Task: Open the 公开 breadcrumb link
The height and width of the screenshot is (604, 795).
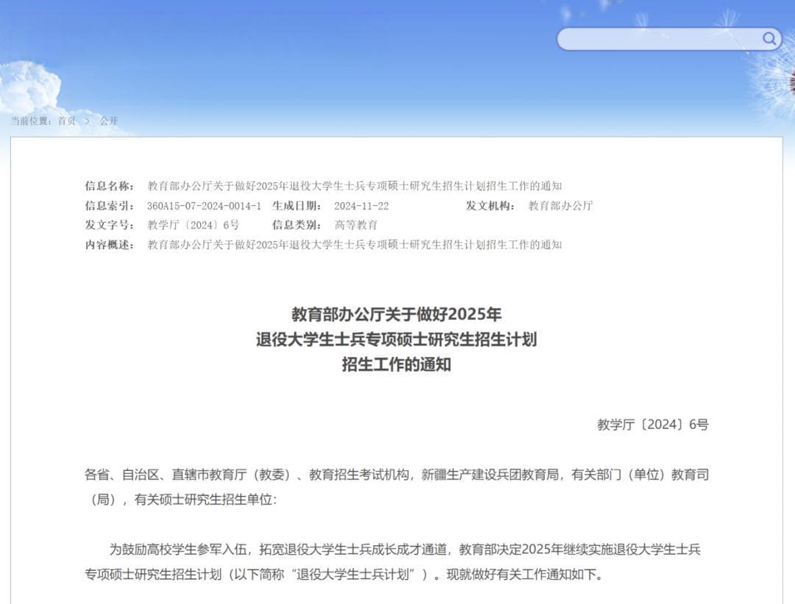Action: [108, 121]
